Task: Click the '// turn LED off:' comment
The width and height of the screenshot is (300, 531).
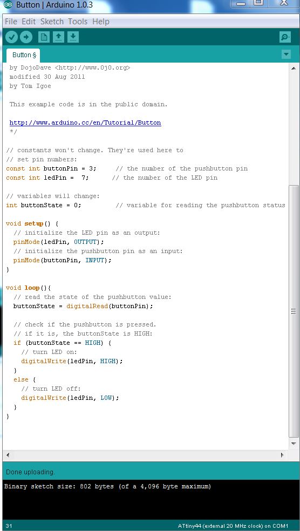Action: click(51, 389)
